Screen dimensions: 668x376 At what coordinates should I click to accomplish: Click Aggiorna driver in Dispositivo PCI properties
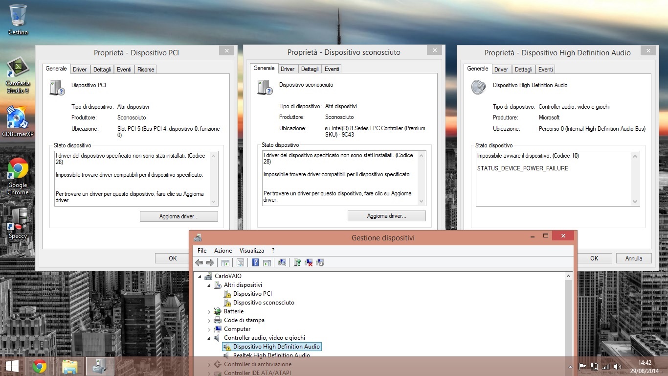click(179, 216)
